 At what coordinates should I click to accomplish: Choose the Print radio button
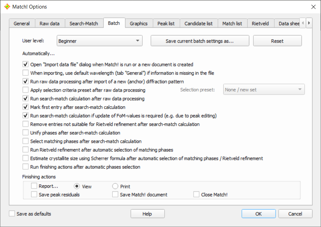(x=115, y=186)
